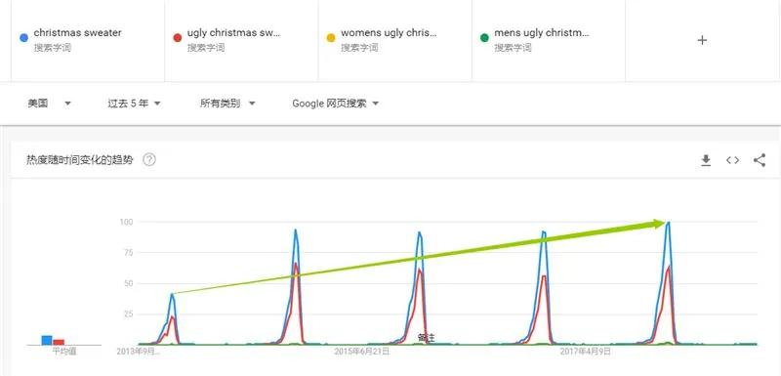
Task: Select the womens ugly chris... search term
Action: coord(395,40)
